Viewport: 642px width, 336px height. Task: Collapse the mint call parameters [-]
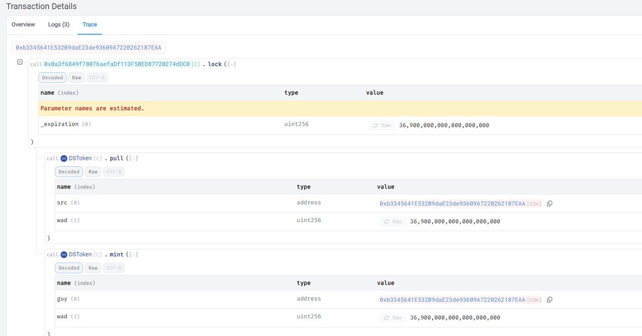point(134,254)
